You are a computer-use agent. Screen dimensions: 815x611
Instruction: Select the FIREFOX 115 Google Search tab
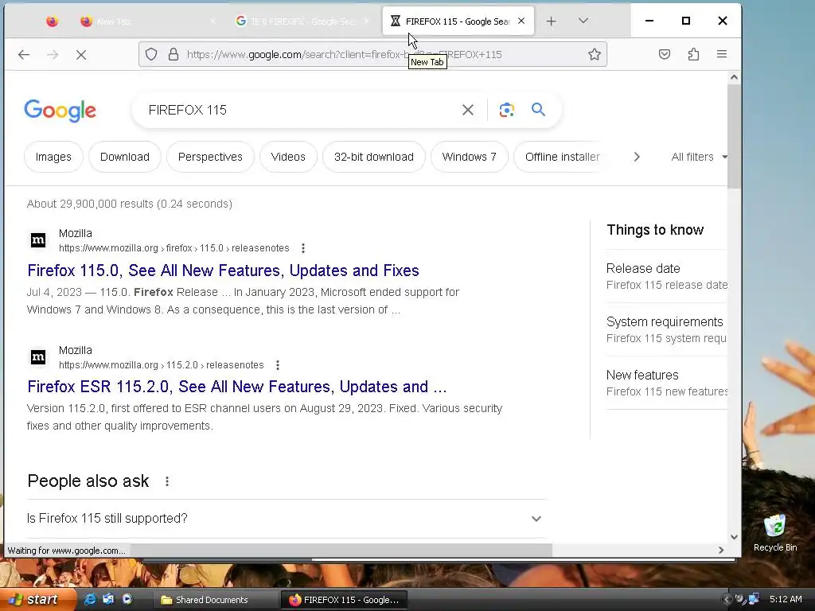click(450, 21)
